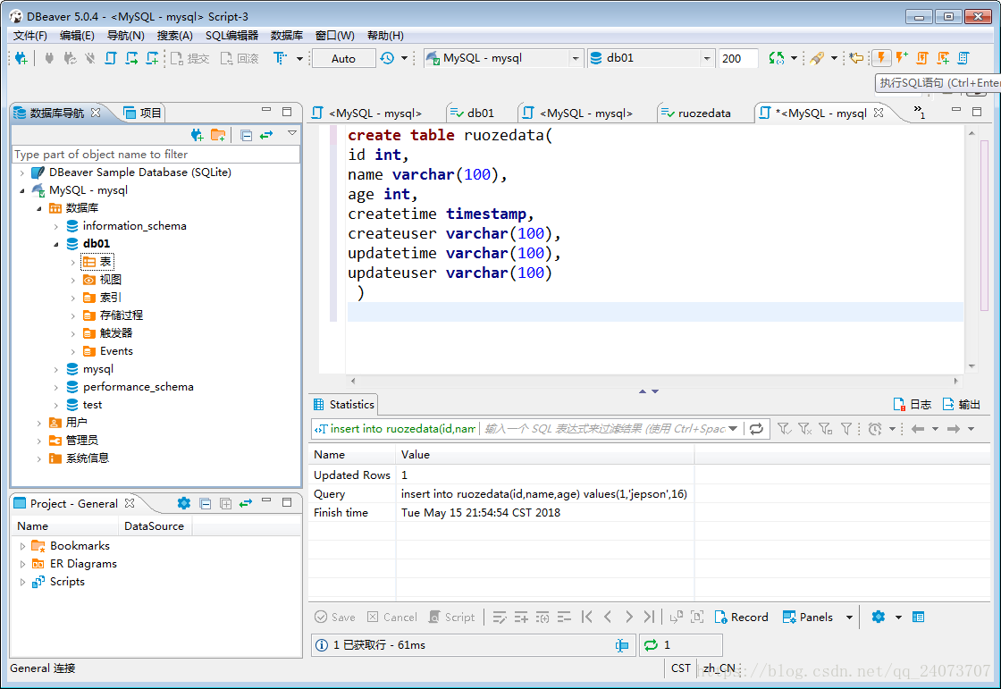Viewport: 1001px width, 689px height.
Task: Click the SQL filter expression input field
Action: (x=604, y=428)
